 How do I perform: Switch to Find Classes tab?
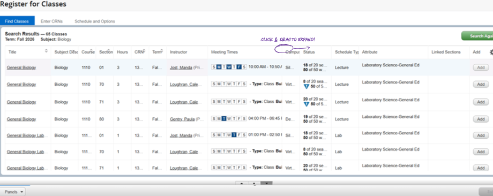17,21
